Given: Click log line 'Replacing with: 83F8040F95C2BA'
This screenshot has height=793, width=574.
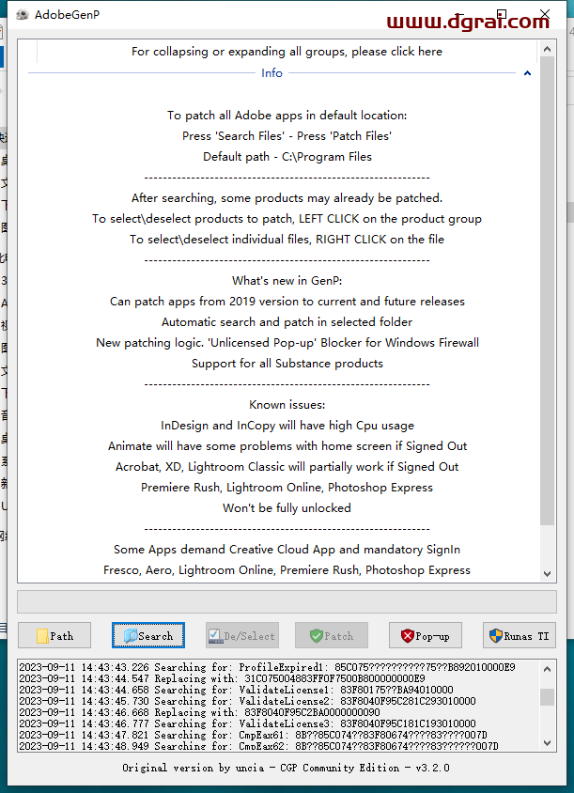Looking at the screenshot, I should click(x=199, y=712).
